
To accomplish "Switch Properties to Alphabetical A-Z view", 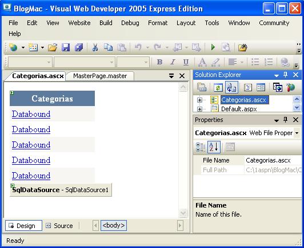I will 214,147.
